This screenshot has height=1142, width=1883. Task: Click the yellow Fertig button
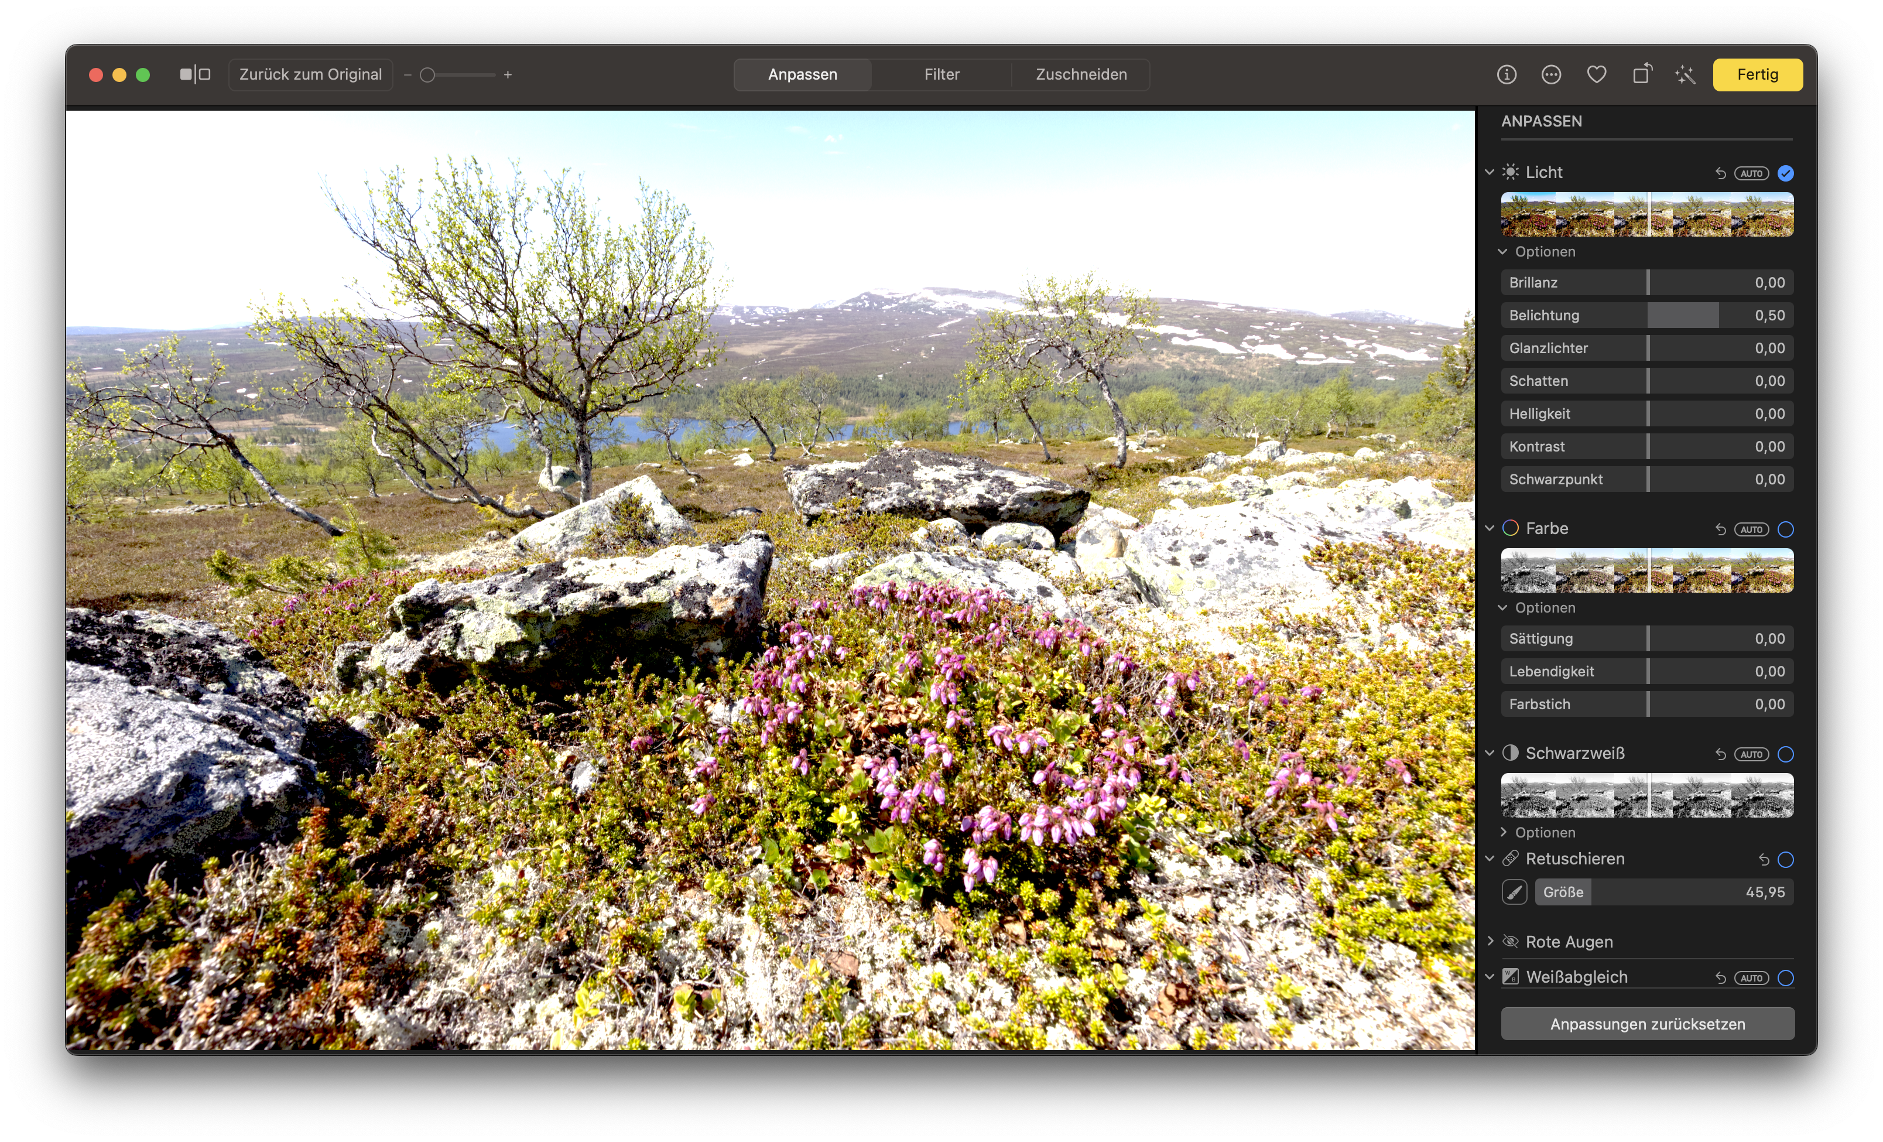pyautogui.click(x=1758, y=74)
